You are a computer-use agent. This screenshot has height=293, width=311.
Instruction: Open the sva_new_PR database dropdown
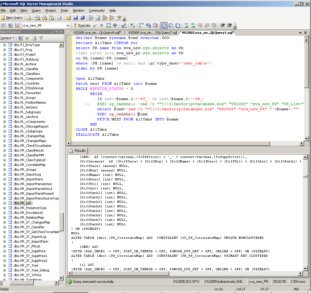68,25
